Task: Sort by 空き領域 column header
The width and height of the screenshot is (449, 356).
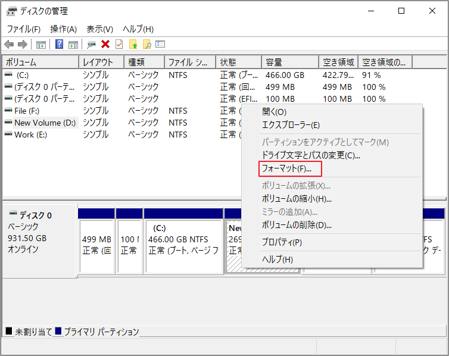Action: coord(338,62)
